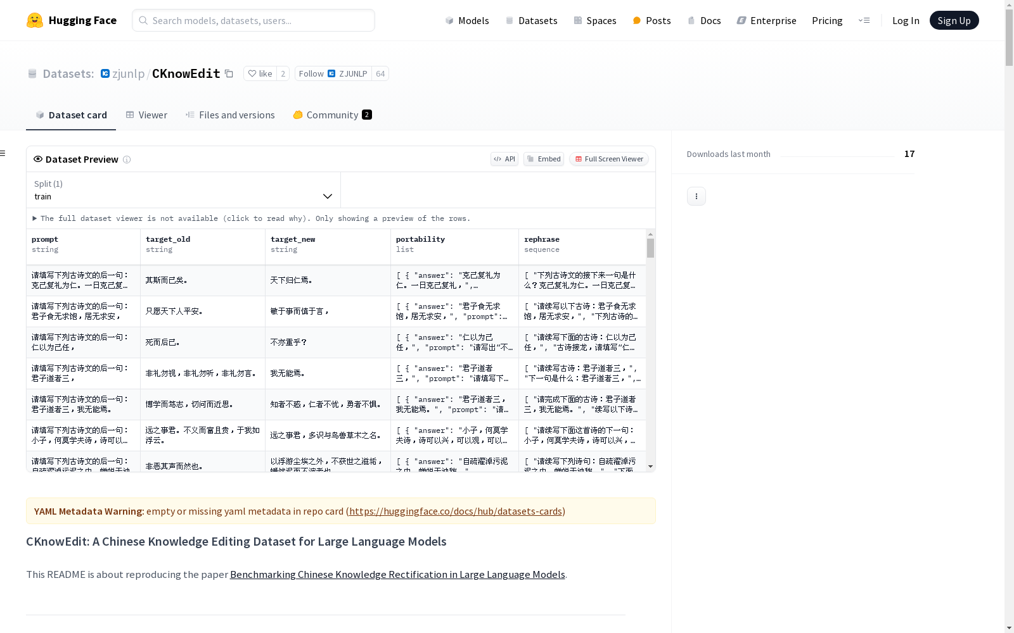Click the page scrollbar thumb
The height and width of the screenshot is (633, 1014).
click(x=1009, y=37)
